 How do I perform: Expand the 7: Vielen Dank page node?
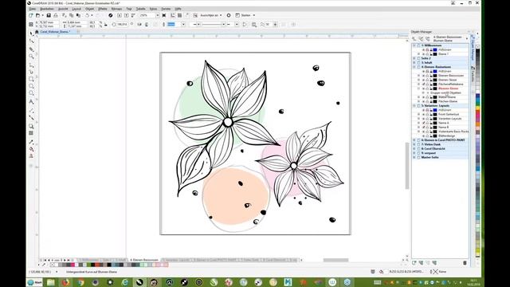tap(414, 144)
